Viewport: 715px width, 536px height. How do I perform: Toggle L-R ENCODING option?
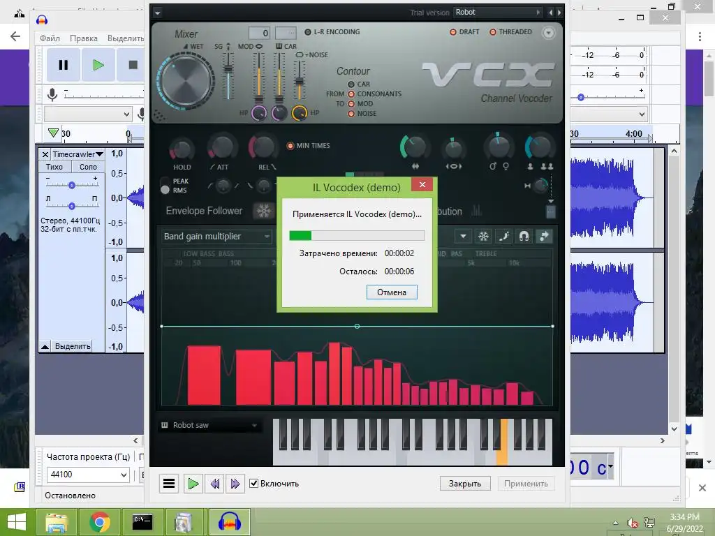point(332,32)
